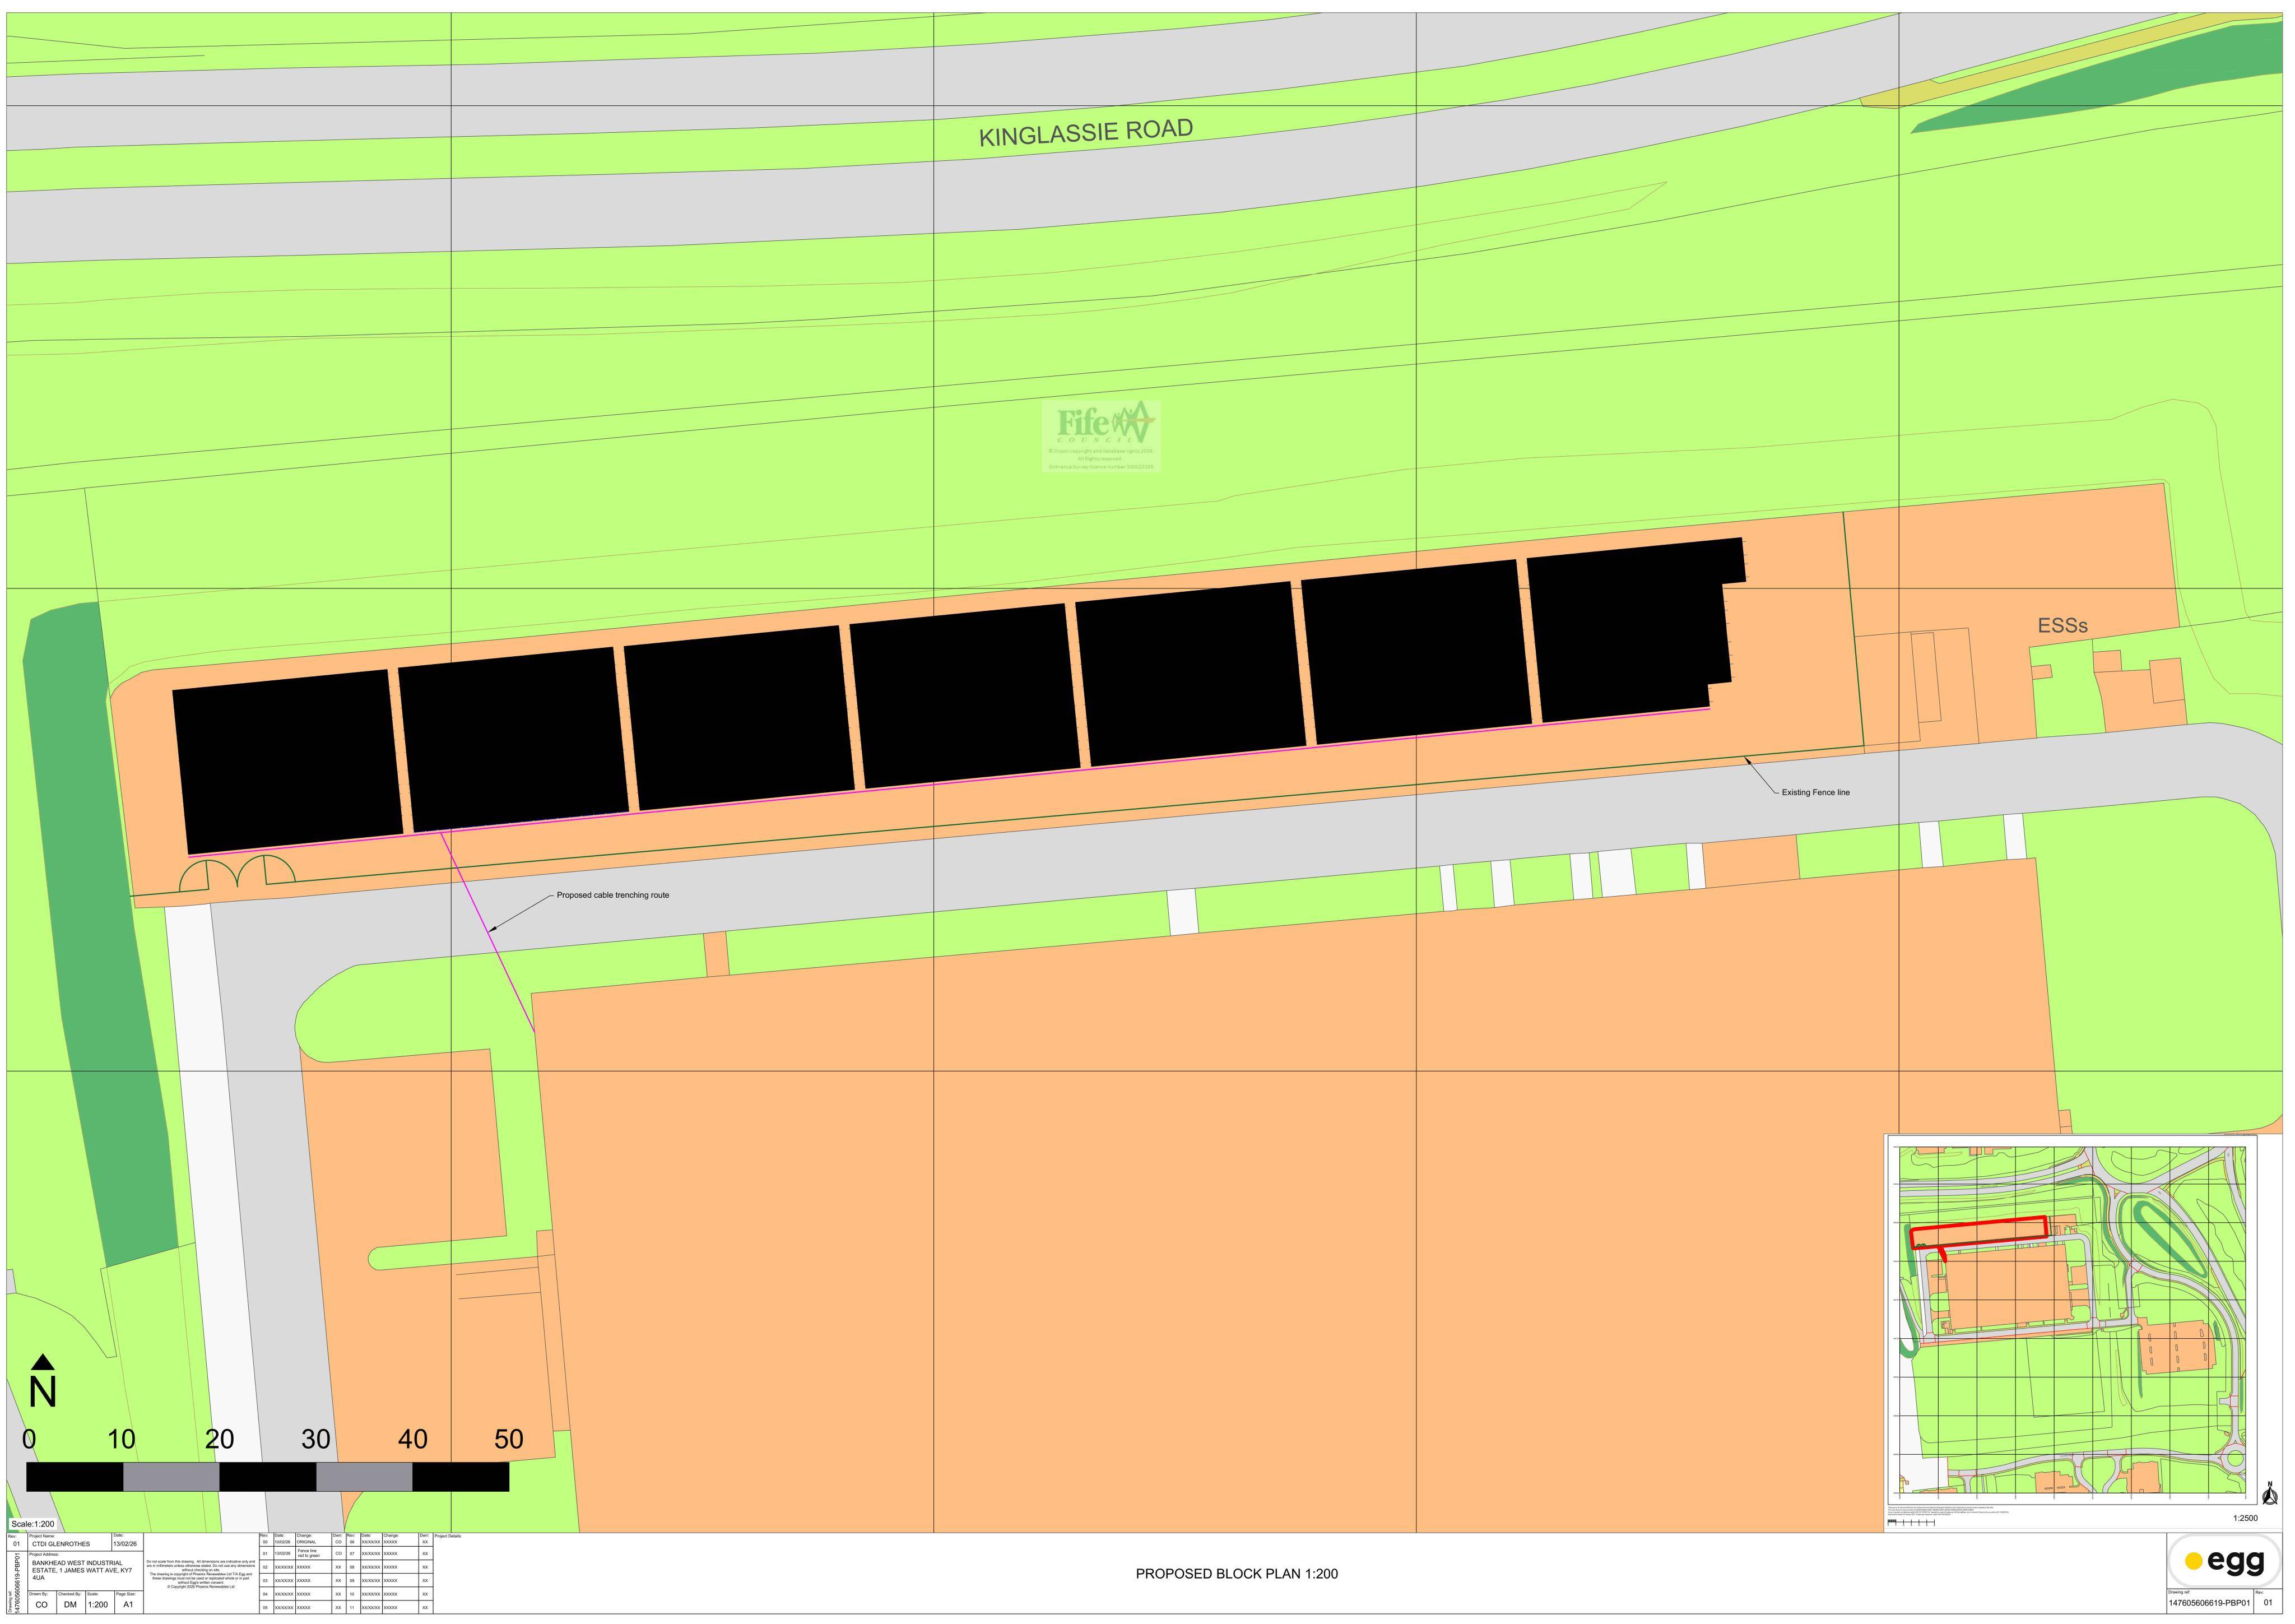Click the title 'PROPOSED BLOCK PLAN 1:200'
Viewport: 2295px width, 1624px height.
coord(1237,1574)
